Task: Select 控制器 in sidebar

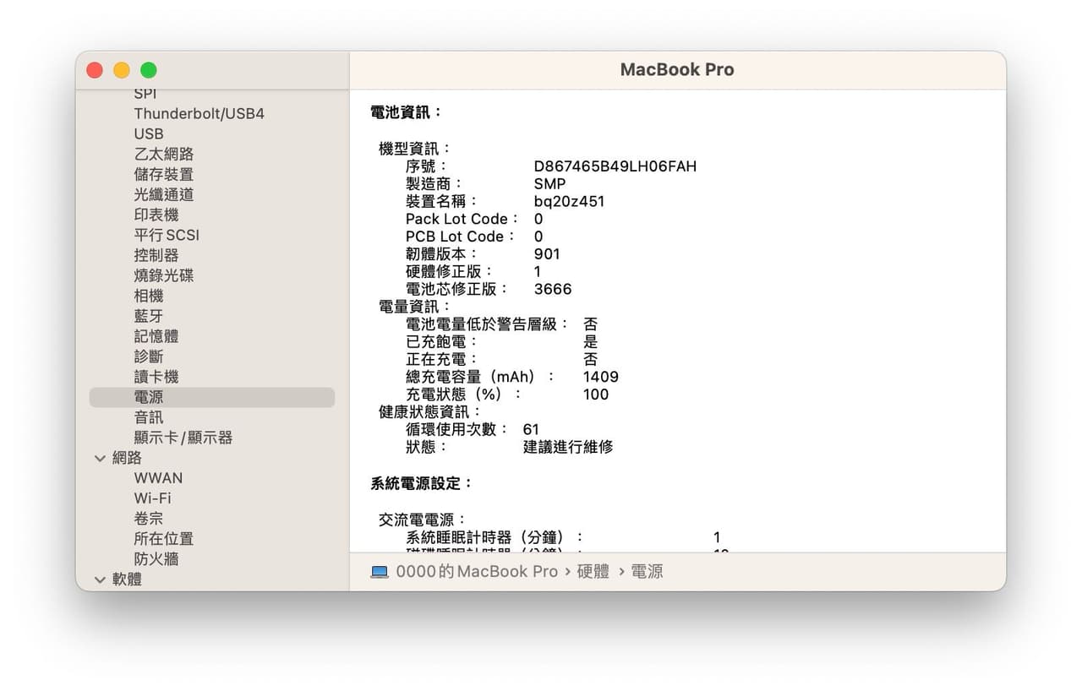Action: coord(156,255)
